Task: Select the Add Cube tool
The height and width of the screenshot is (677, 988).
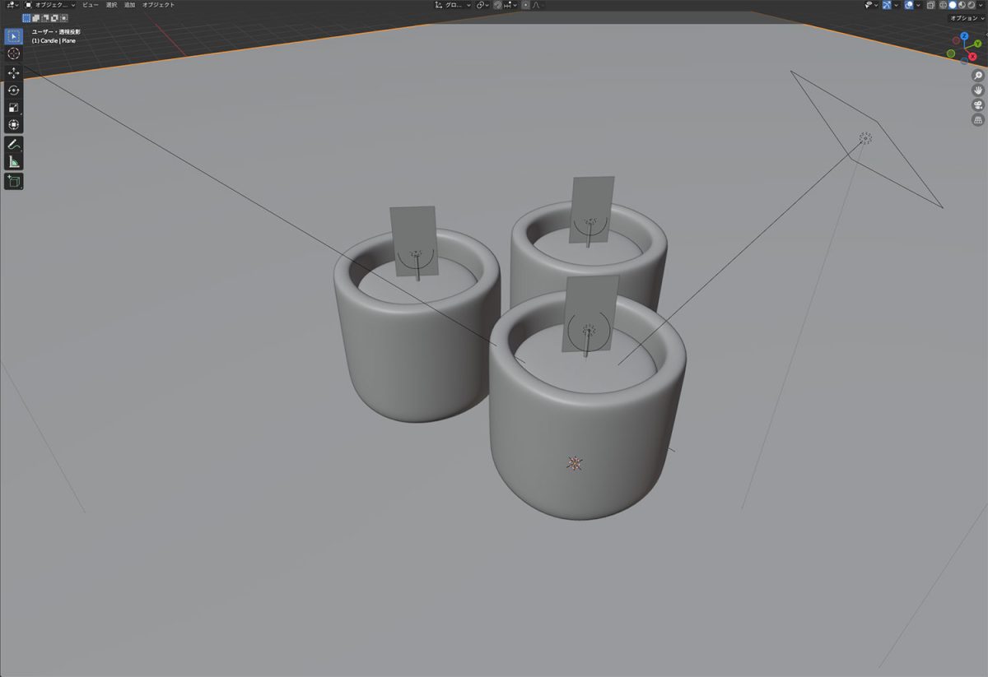Action: click(14, 181)
